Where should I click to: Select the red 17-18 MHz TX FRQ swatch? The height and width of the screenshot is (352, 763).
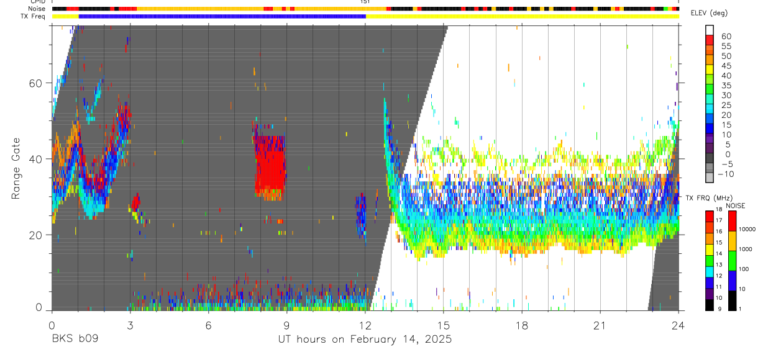[x=709, y=216]
